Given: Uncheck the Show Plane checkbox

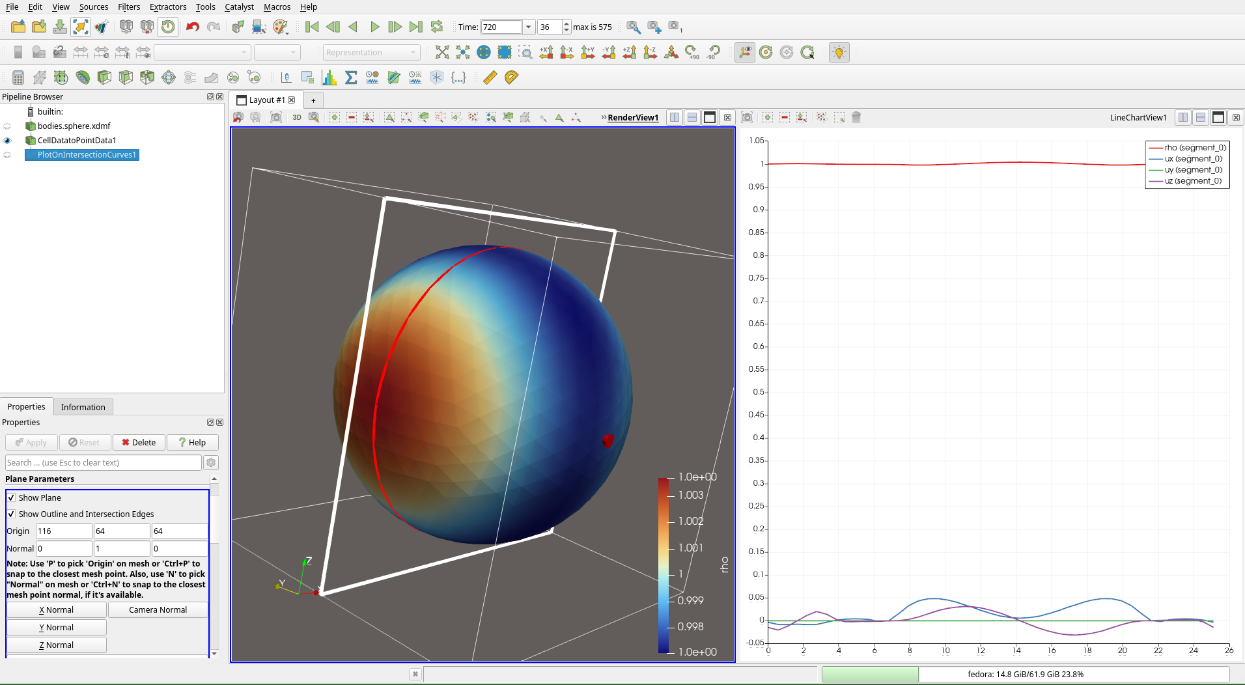Looking at the screenshot, I should tap(11, 497).
